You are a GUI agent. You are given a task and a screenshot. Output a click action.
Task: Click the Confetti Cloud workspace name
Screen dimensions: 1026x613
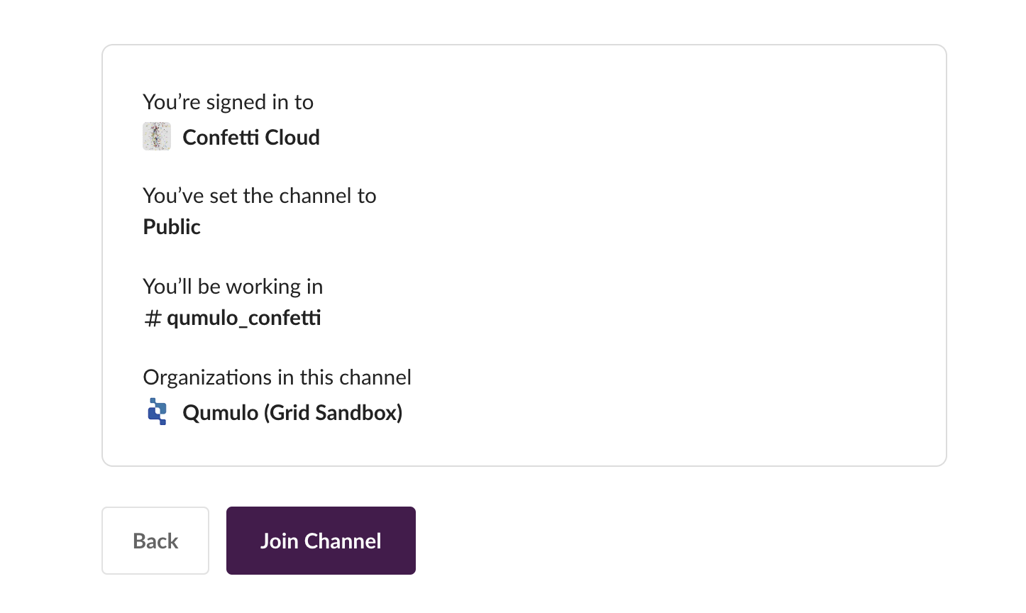pos(251,138)
